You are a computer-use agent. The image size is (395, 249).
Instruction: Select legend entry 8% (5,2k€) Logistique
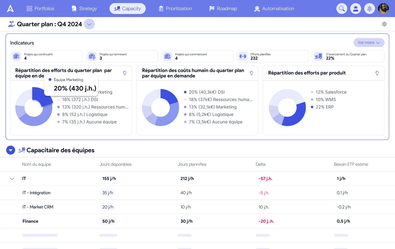(x=209, y=114)
